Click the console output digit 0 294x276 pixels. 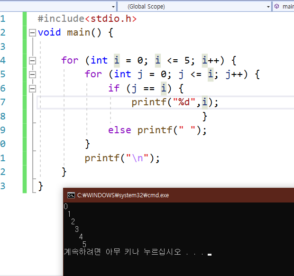(65, 206)
